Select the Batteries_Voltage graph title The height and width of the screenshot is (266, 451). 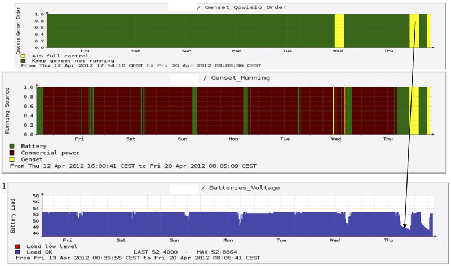click(x=245, y=188)
